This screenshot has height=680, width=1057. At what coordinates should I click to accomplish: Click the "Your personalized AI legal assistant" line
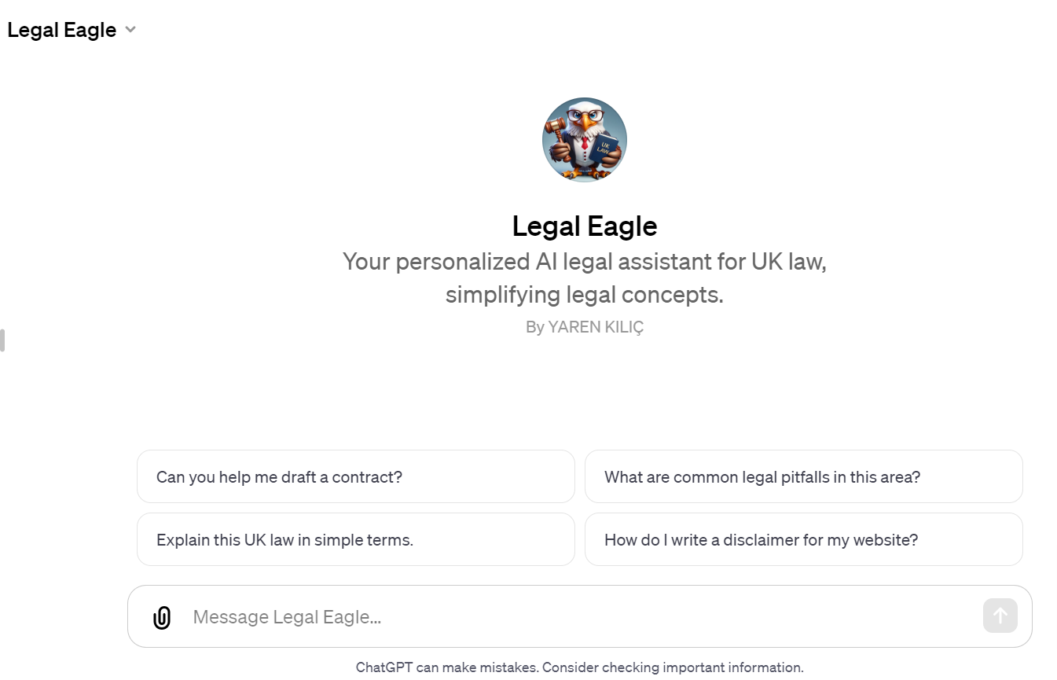click(x=585, y=262)
